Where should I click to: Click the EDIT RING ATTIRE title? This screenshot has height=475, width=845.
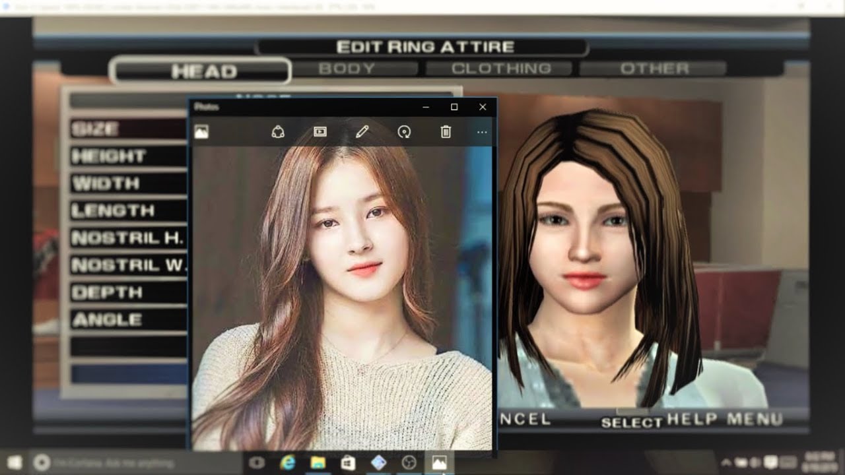424,47
